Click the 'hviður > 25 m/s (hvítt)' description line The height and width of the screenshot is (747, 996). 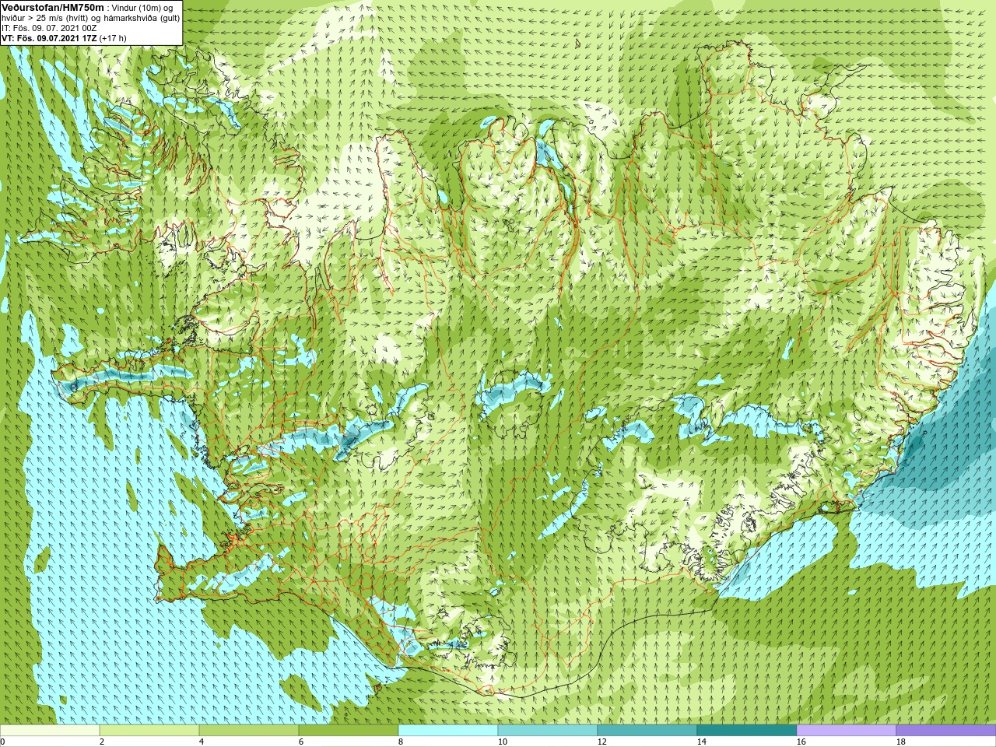pyautogui.click(x=90, y=18)
